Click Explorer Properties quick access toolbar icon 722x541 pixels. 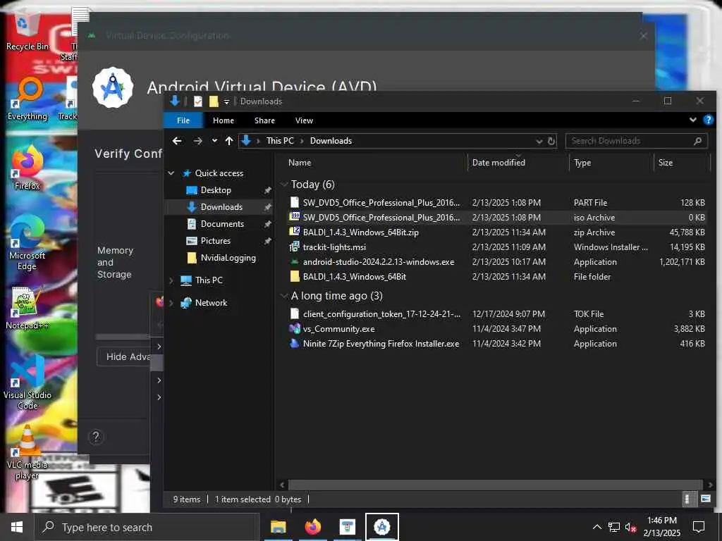point(198,101)
